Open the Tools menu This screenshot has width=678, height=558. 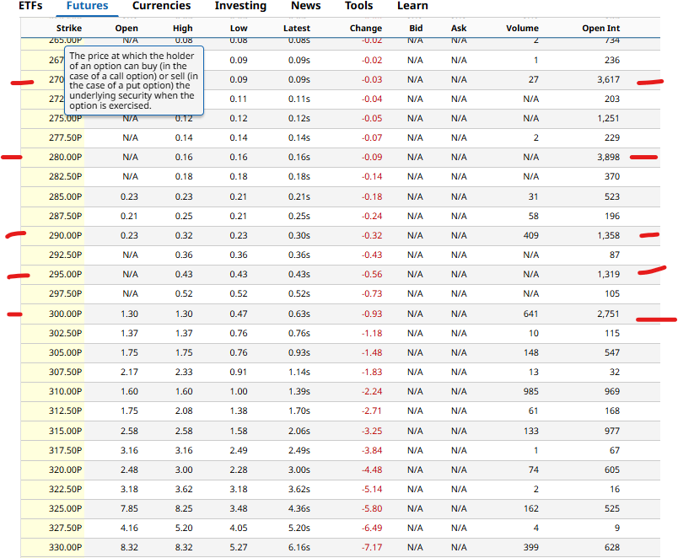359,6
